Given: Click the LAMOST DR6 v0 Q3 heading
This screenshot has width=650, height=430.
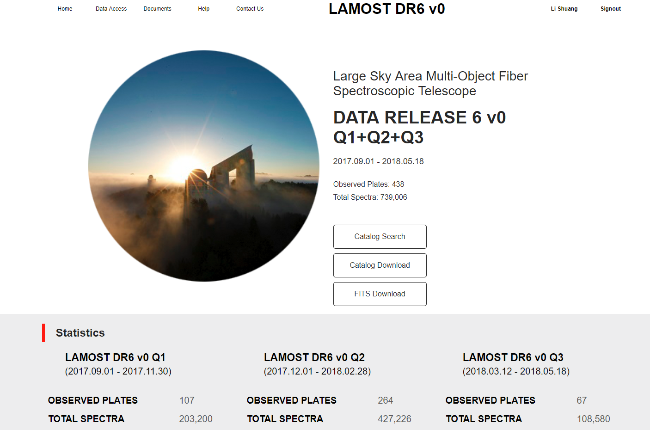Looking at the screenshot, I should click(513, 357).
